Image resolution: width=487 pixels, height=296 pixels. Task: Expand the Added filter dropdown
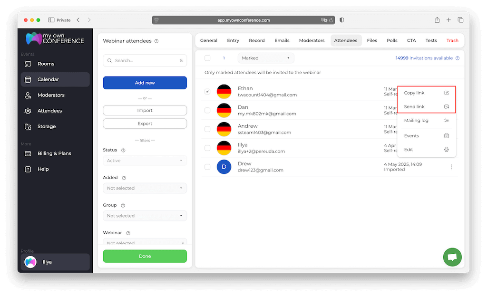[145, 188]
